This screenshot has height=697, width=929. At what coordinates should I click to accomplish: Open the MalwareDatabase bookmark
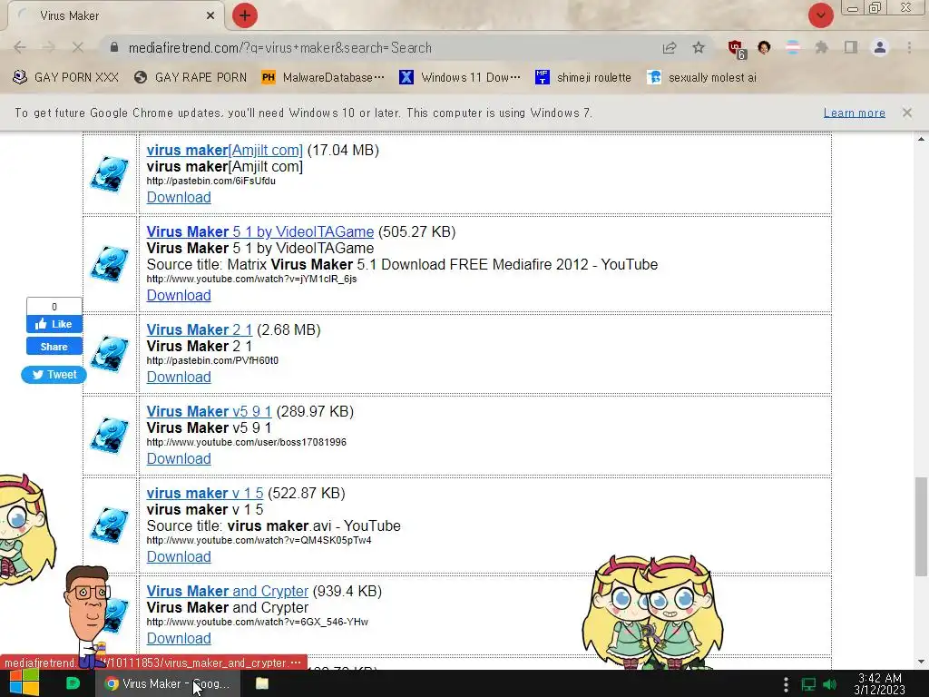pos(323,77)
